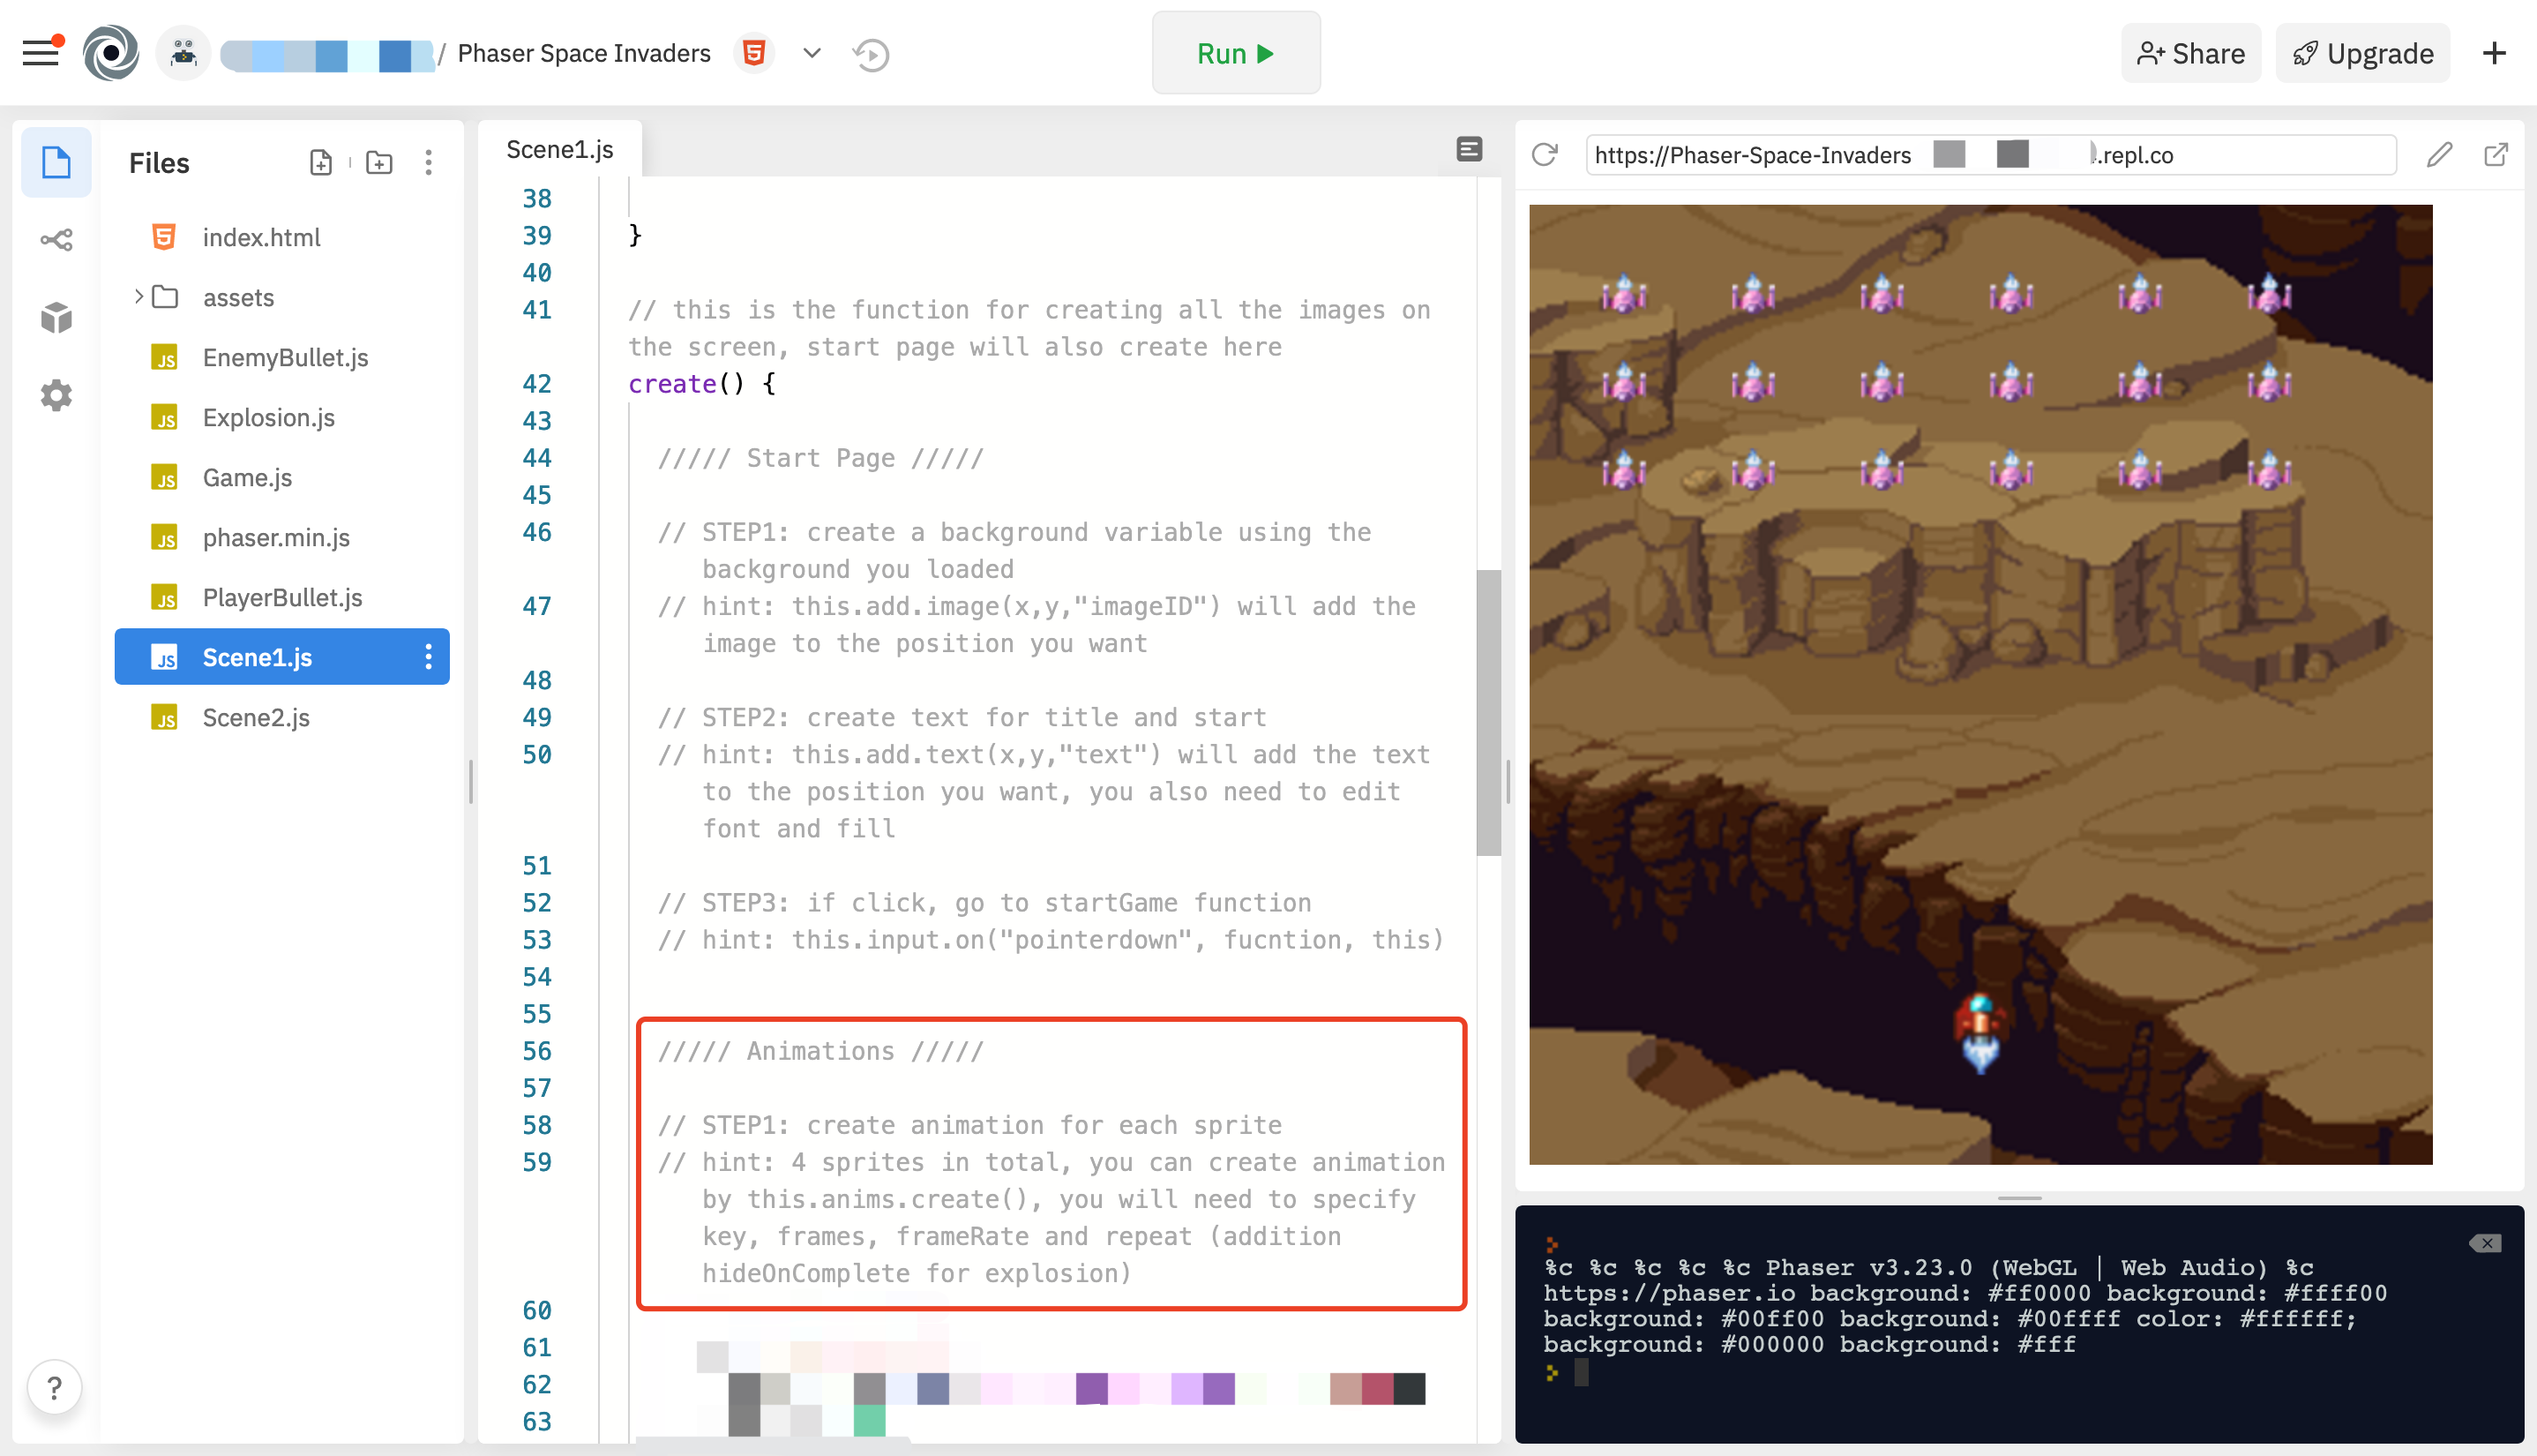Create a new file in the Files panel
The width and height of the screenshot is (2537, 1456).
[321, 162]
